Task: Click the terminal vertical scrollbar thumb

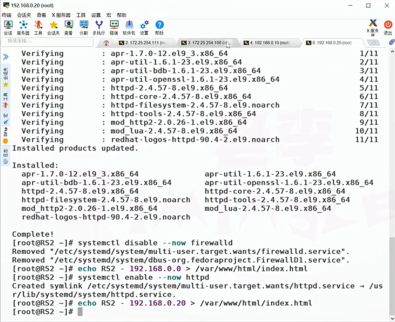Action: pos(392,276)
